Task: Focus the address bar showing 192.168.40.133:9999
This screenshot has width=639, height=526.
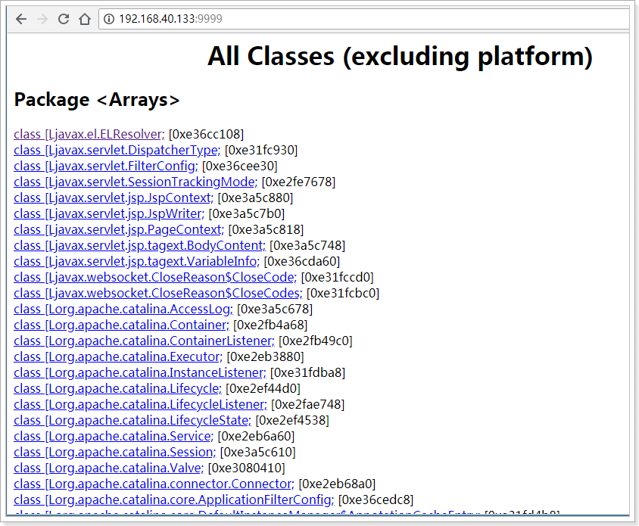Action: pos(364,19)
